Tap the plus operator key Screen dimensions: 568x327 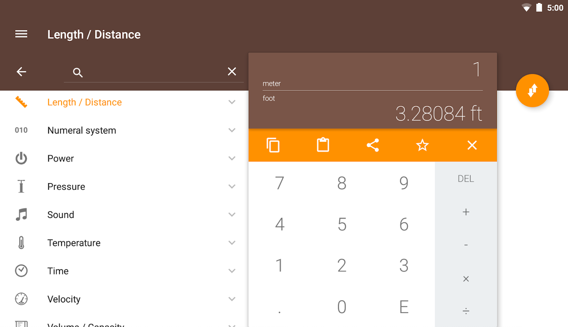466,212
